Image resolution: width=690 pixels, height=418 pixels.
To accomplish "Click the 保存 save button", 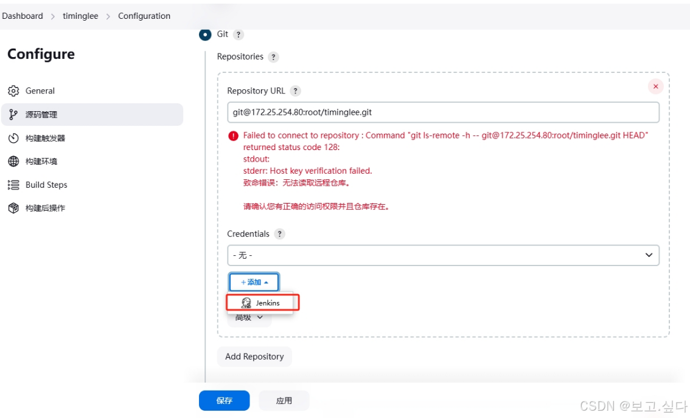I will [x=224, y=400].
